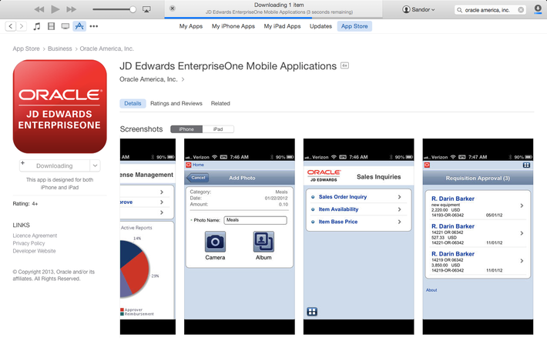Click the Business breadcrumb link
This screenshot has height=341, width=547.
(x=59, y=48)
